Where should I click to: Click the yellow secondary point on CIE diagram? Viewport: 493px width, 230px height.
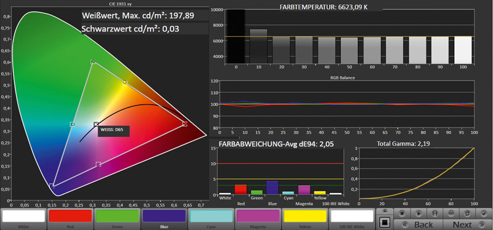[125, 82]
